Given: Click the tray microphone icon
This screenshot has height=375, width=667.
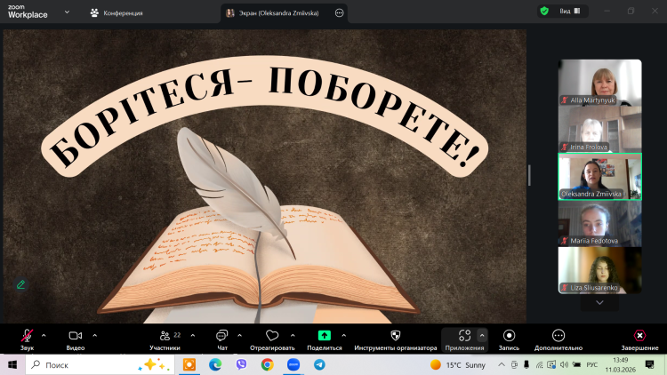Looking at the screenshot, I should point(526,365).
